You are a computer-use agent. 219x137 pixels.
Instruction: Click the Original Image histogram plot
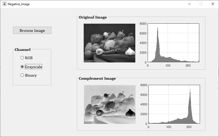pyautogui.click(x=173, y=43)
